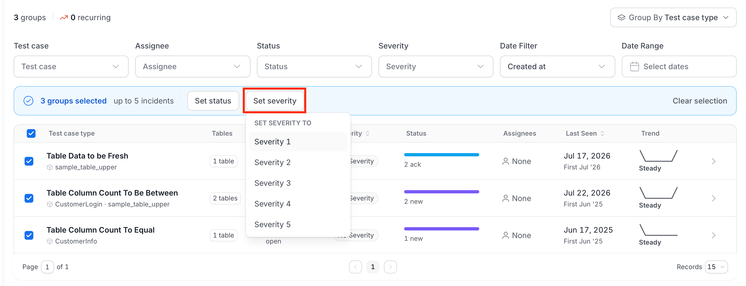Open Table Column Count To Be Between chevron
The height and width of the screenshot is (286, 746).
click(x=714, y=198)
